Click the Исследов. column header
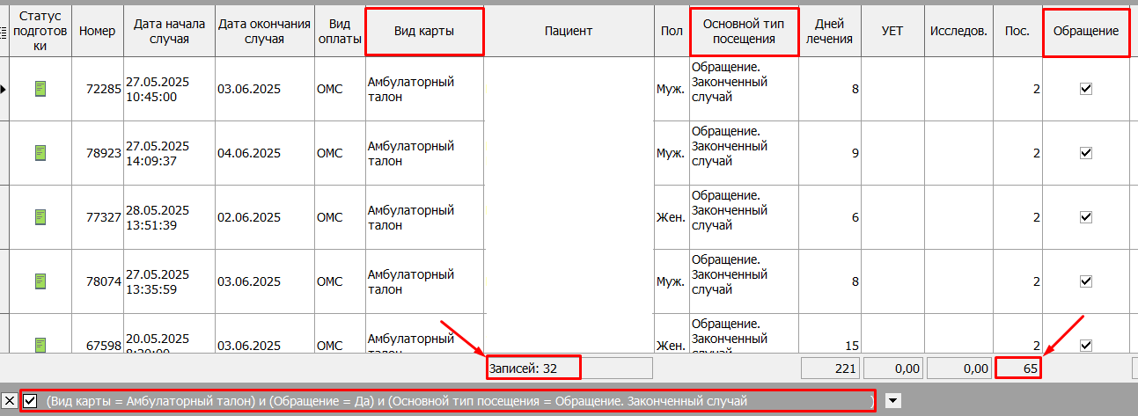This screenshot has height=416, width=1138. 958,31
